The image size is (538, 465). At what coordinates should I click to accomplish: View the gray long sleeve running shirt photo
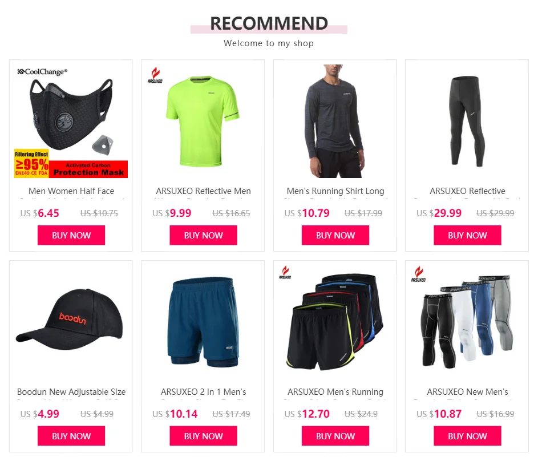point(335,121)
